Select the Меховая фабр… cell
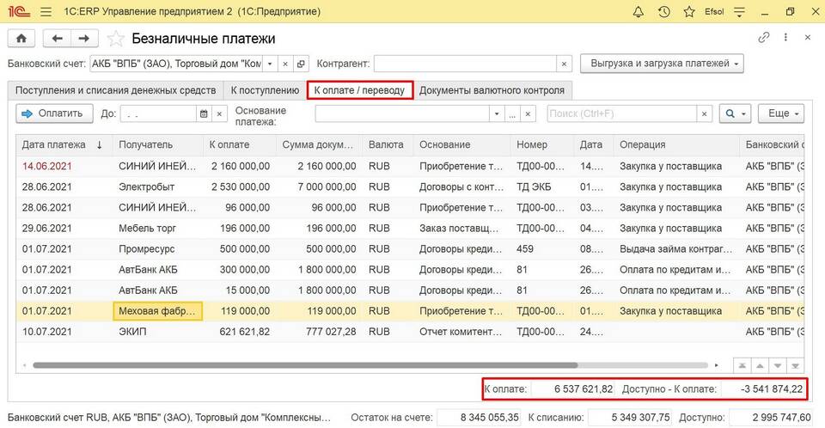Screen dimensions: 825x428 [157, 311]
